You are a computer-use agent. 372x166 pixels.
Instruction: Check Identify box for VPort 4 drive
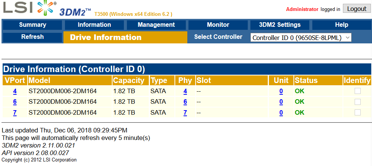coord(358,91)
